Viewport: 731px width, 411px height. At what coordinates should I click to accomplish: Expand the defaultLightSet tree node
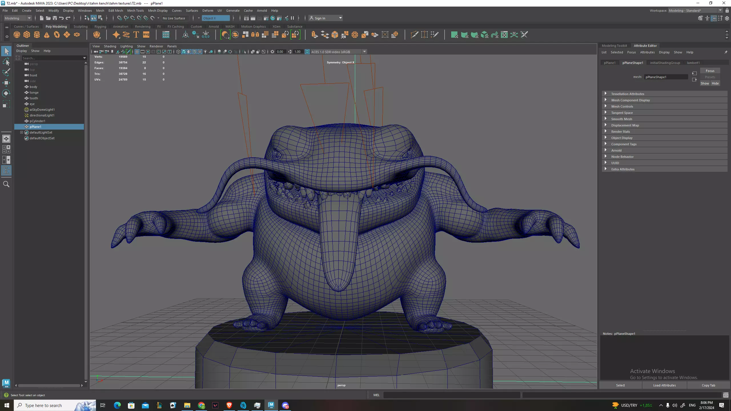click(21, 132)
